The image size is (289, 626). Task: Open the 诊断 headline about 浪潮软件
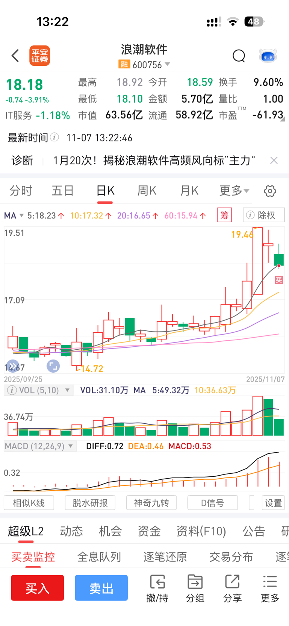tap(154, 161)
